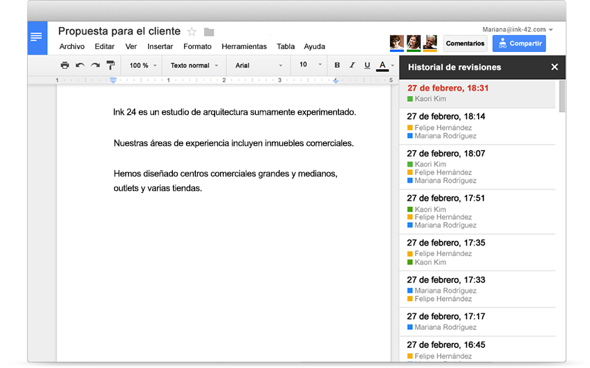590x368 pixels.
Task: Close the Historial de revisiones panel
Action: click(x=554, y=67)
